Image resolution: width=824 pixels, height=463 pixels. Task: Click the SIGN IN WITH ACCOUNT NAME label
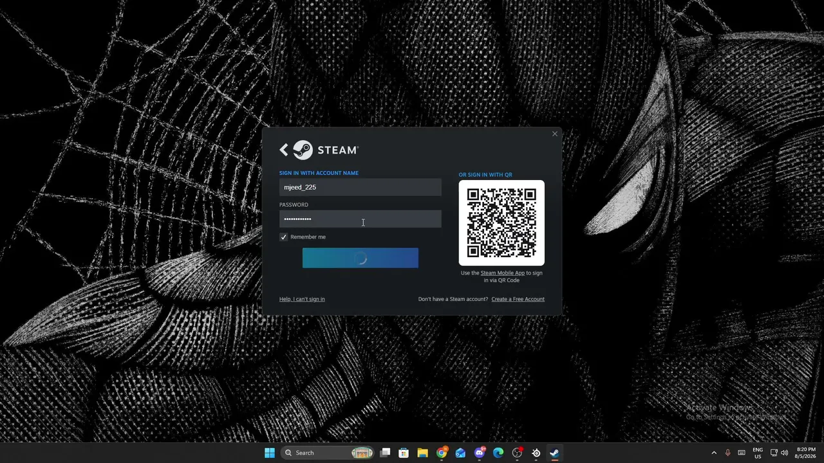pyautogui.click(x=319, y=173)
